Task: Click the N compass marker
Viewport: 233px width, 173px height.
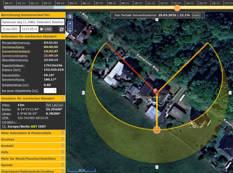Action: 157,19
